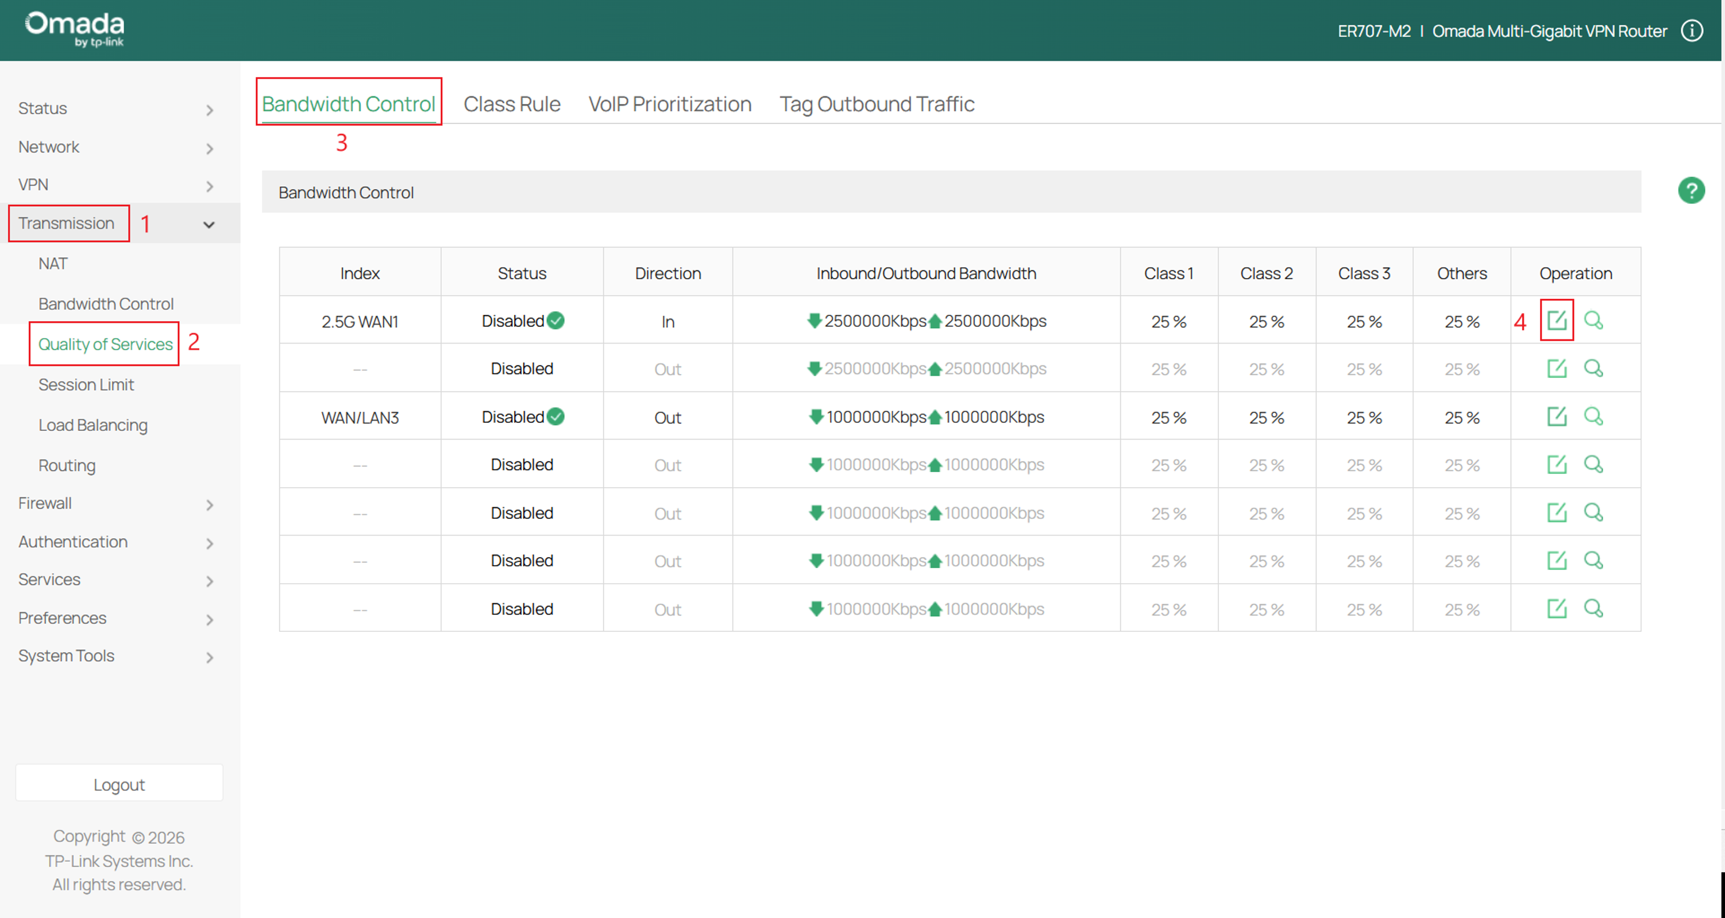
Task: View details of the WAN/LAN3 row
Action: [x=1593, y=416]
